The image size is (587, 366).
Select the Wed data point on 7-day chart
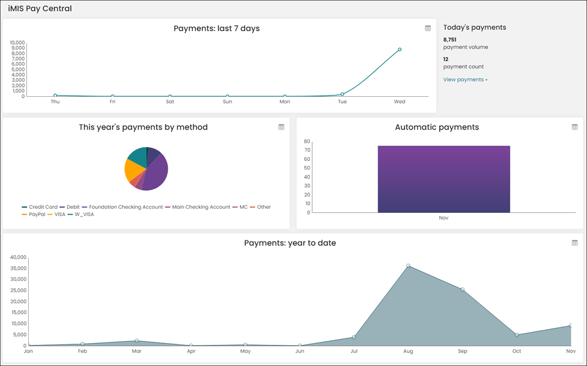(x=400, y=49)
